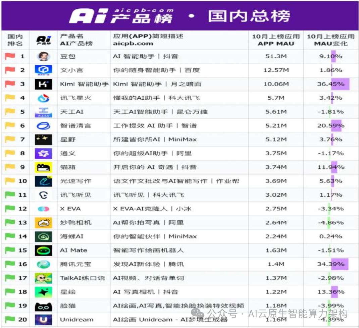359x328 pixels.
Task: Click the rank number 17
Action: click(22, 278)
